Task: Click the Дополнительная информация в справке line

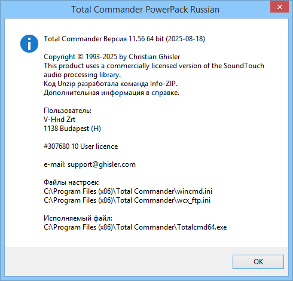Action: click(111, 93)
